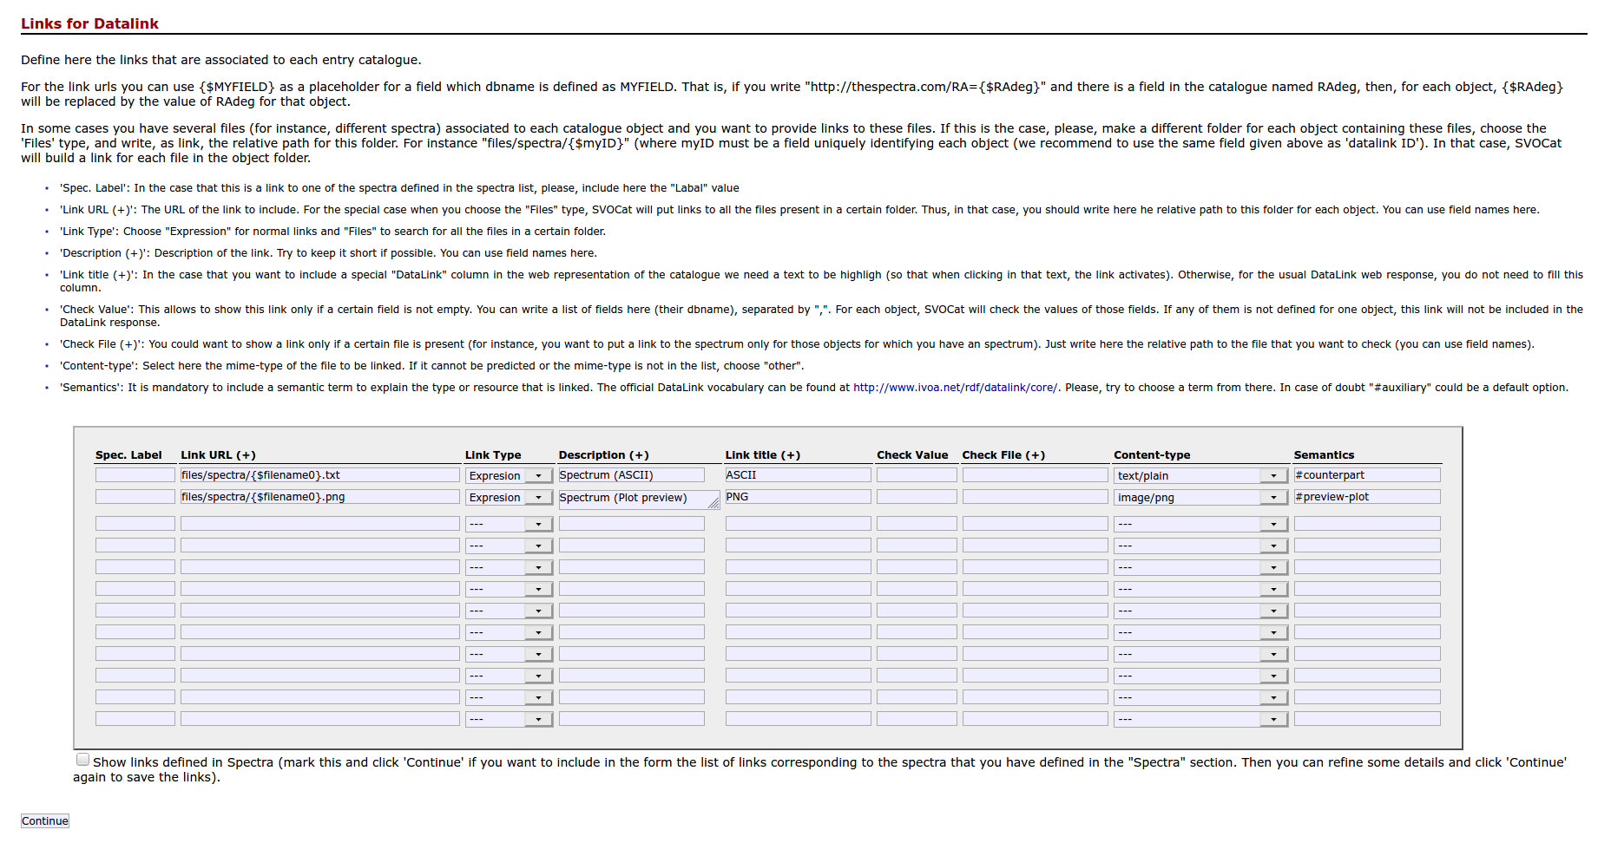This screenshot has width=1611, height=843.
Task: Click the 'Link URL (+)' column header
Action: [x=218, y=454]
